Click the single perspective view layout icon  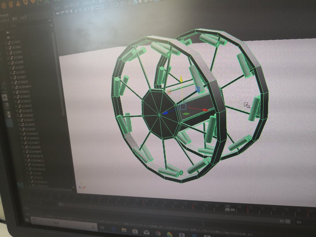(x=5, y=98)
